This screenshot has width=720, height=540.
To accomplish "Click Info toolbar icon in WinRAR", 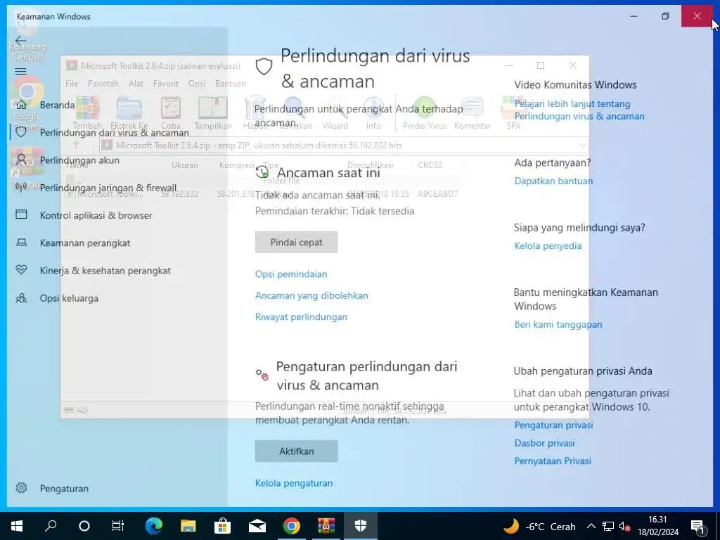I will [x=373, y=113].
